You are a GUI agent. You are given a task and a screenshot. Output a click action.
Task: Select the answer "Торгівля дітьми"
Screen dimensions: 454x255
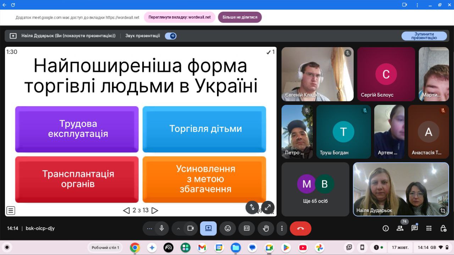click(x=204, y=129)
